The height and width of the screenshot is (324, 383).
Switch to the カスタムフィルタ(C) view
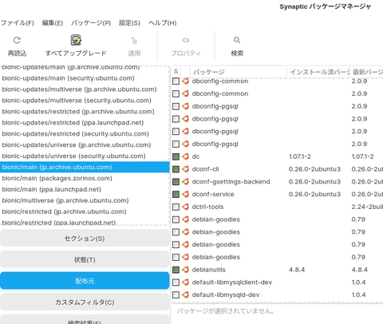(85, 302)
